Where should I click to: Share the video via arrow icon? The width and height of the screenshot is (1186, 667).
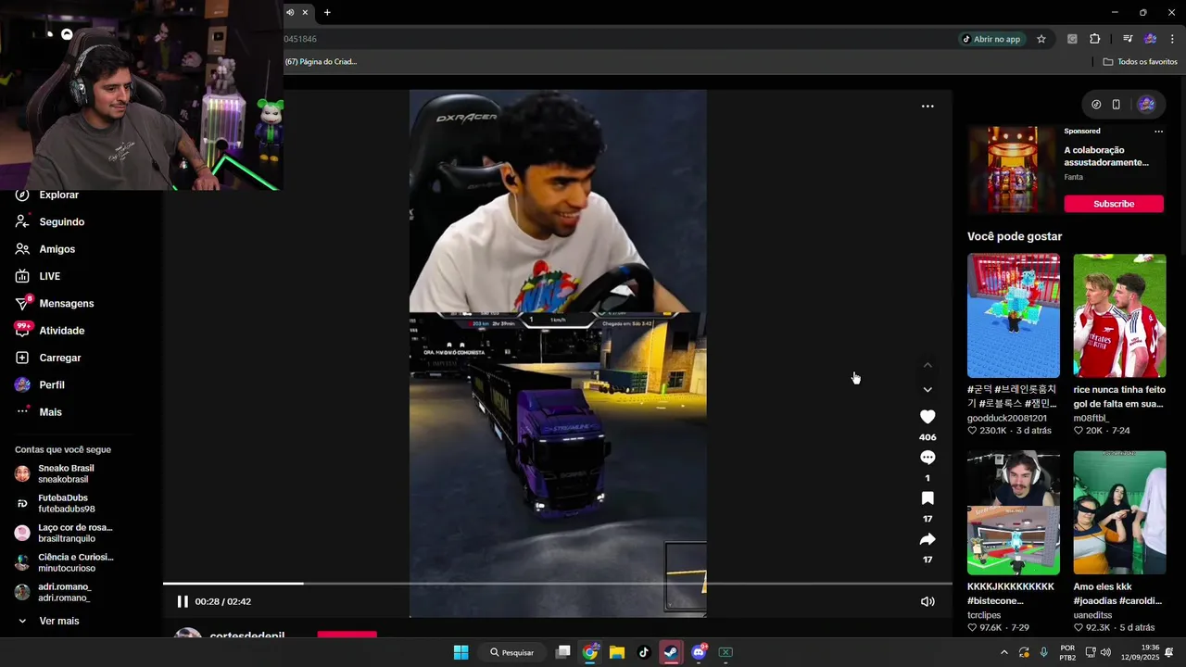click(x=927, y=539)
